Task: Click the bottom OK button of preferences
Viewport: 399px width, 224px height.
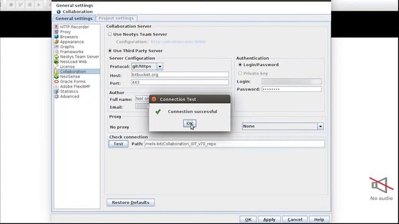Action: tap(248, 220)
